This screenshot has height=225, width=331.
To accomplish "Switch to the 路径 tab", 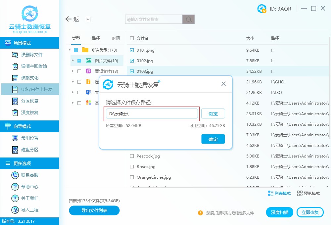I will click(96, 38).
